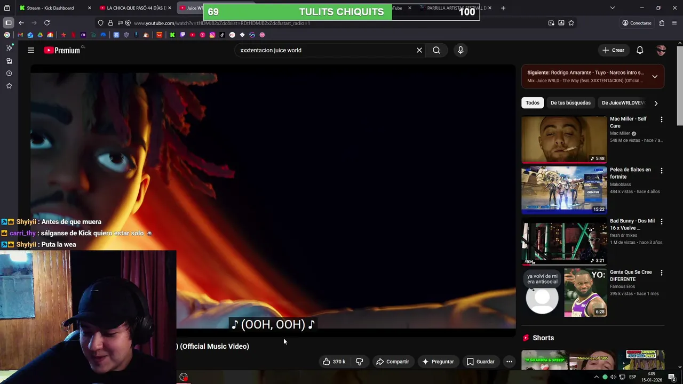Image resolution: width=683 pixels, height=384 pixels.
Task: Open tracking protection shield icon
Action: pos(100,23)
